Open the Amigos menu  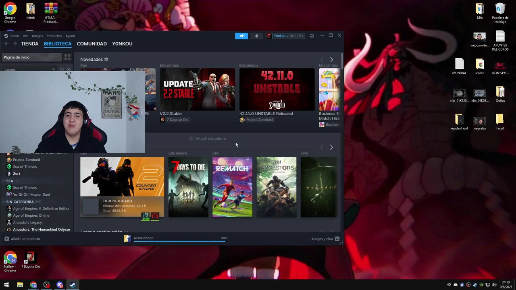point(37,36)
